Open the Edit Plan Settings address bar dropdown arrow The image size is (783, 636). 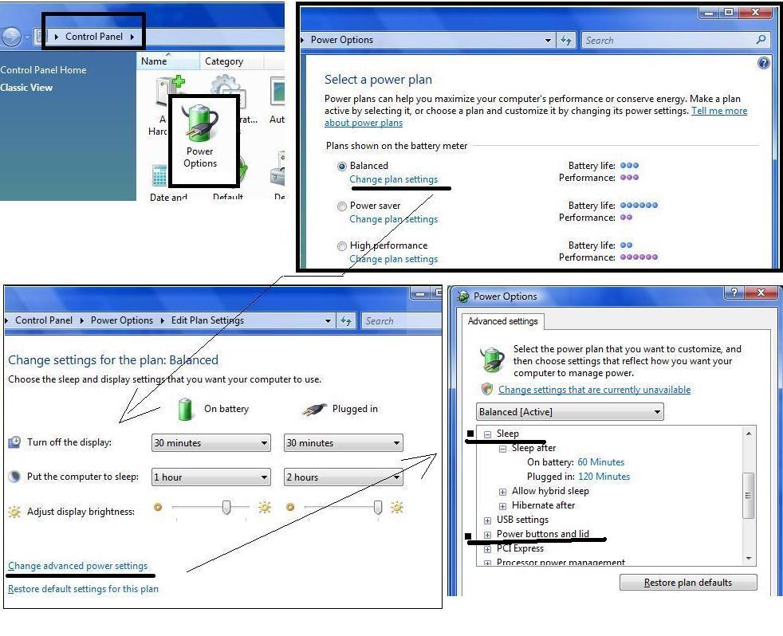[328, 321]
